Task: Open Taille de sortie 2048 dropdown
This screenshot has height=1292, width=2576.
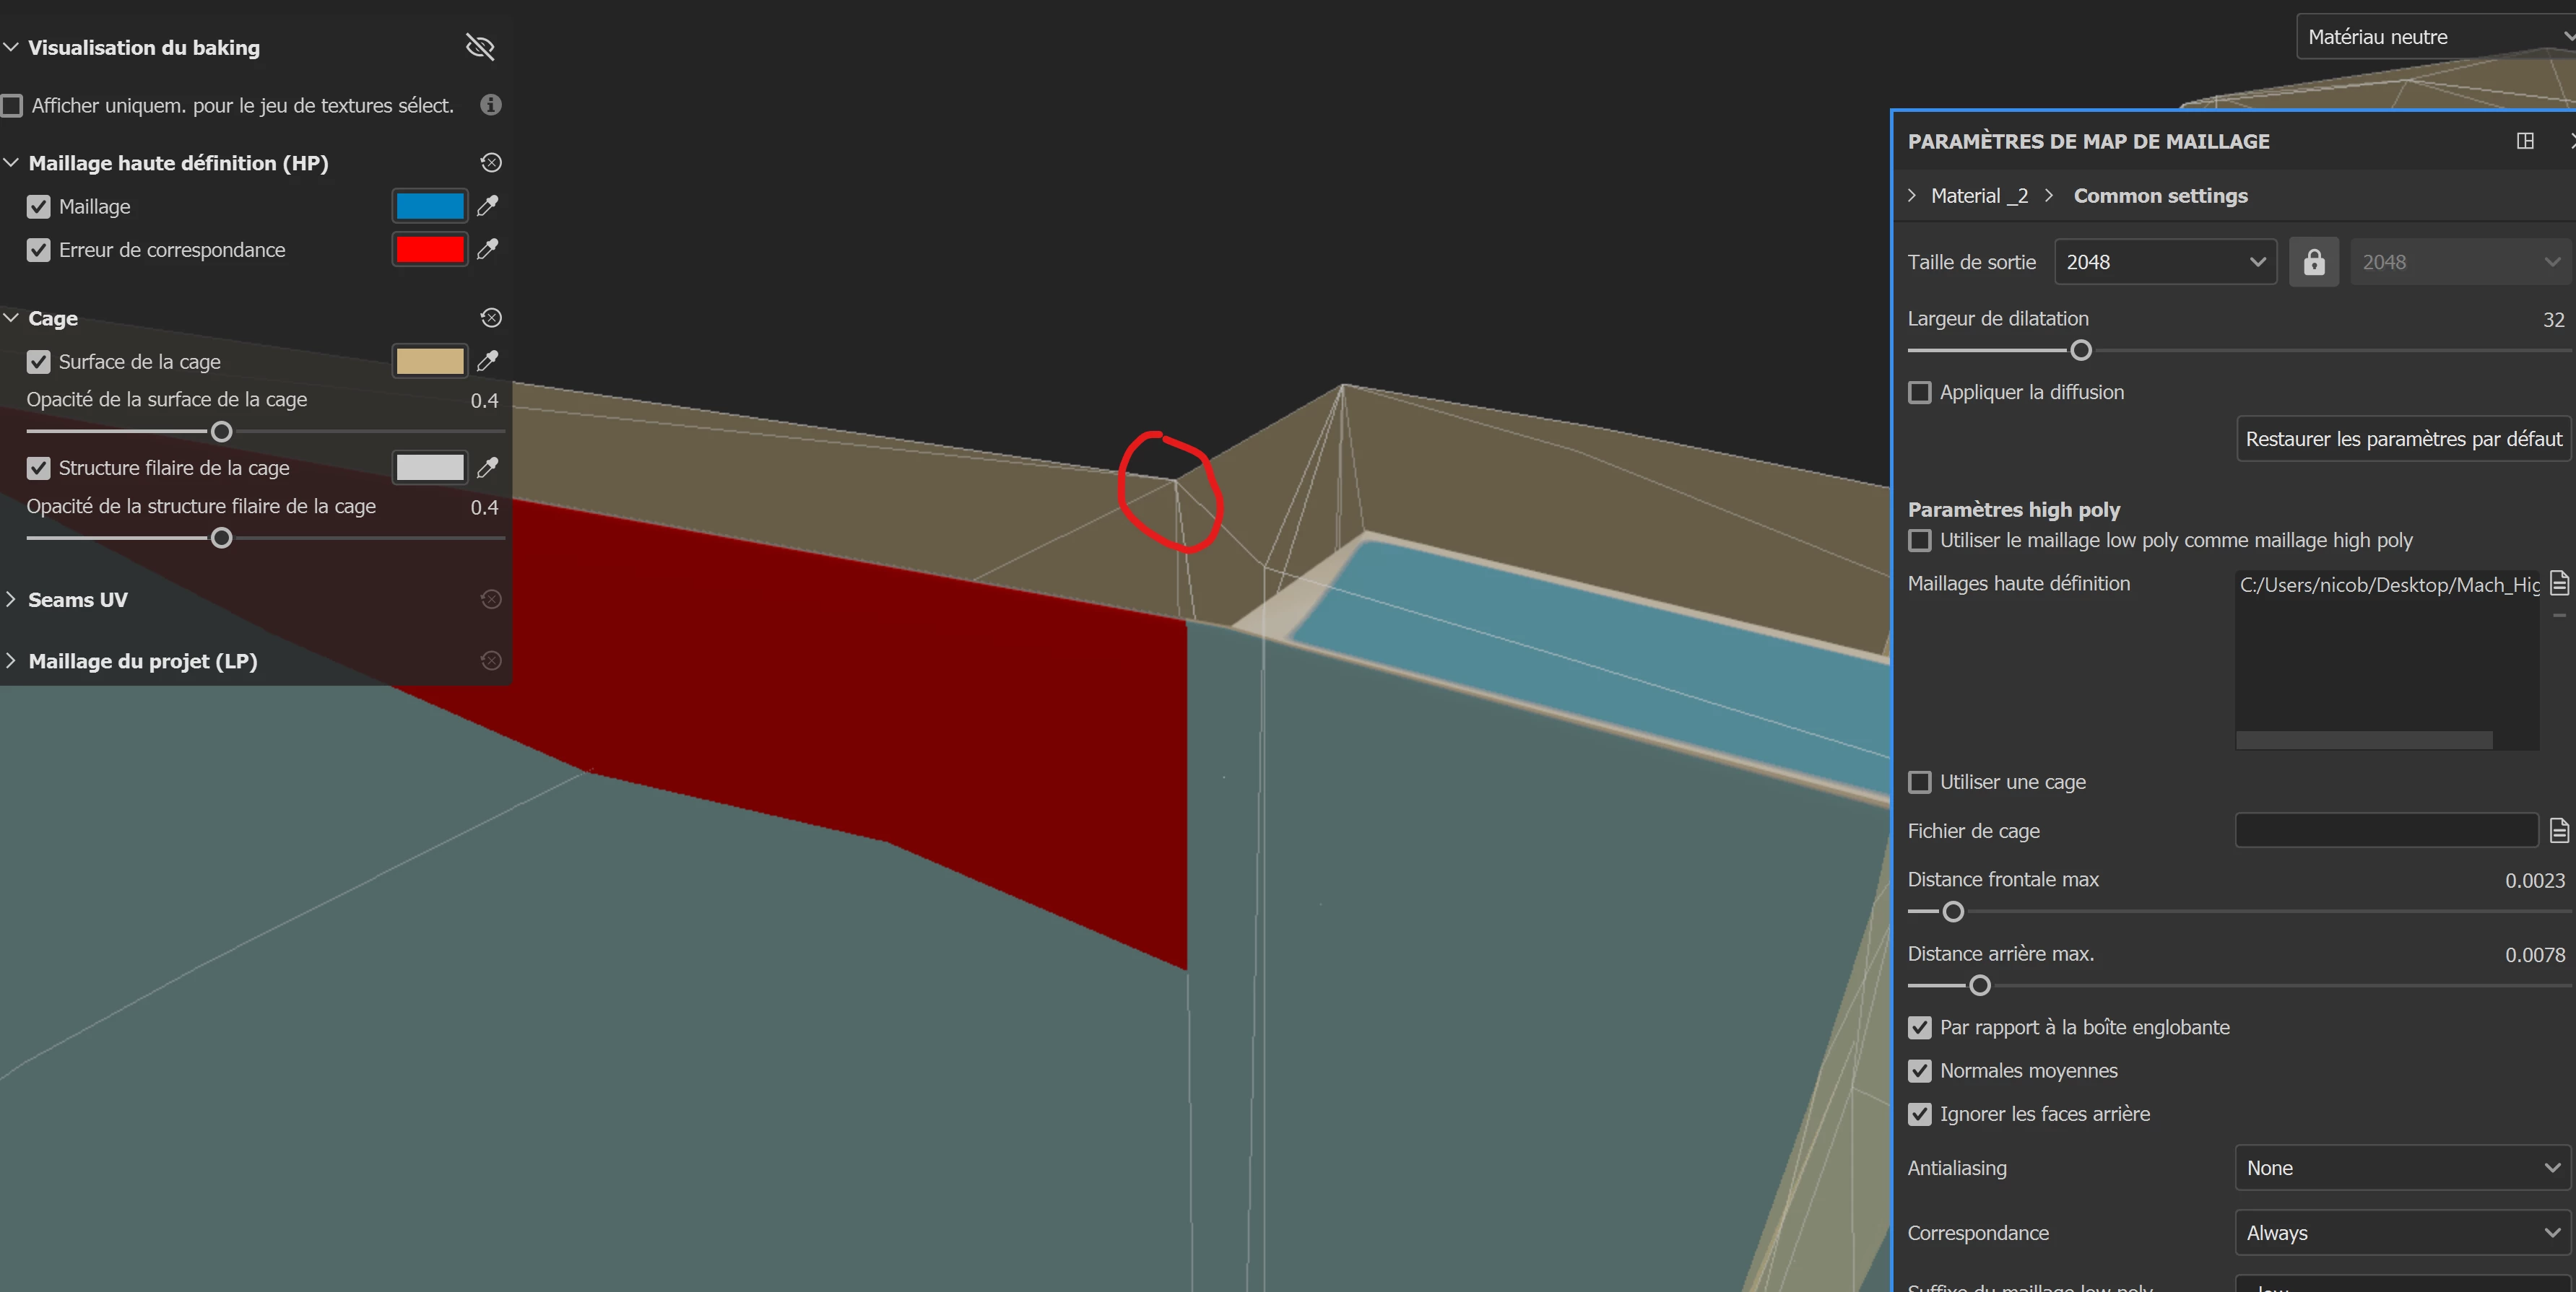Action: (x=2165, y=262)
